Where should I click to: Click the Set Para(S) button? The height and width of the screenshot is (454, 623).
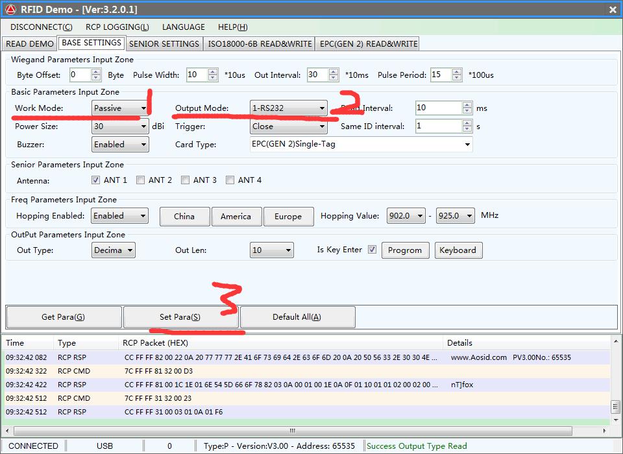[x=180, y=317]
